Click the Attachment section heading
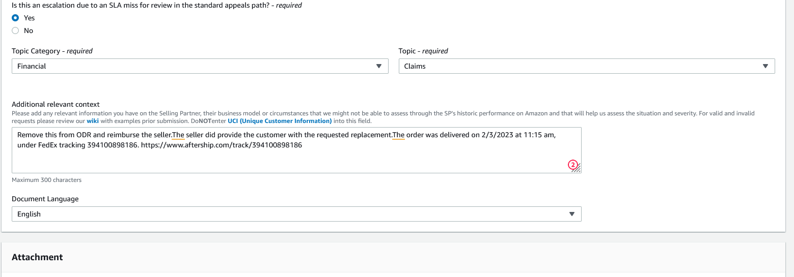 pos(37,257)
